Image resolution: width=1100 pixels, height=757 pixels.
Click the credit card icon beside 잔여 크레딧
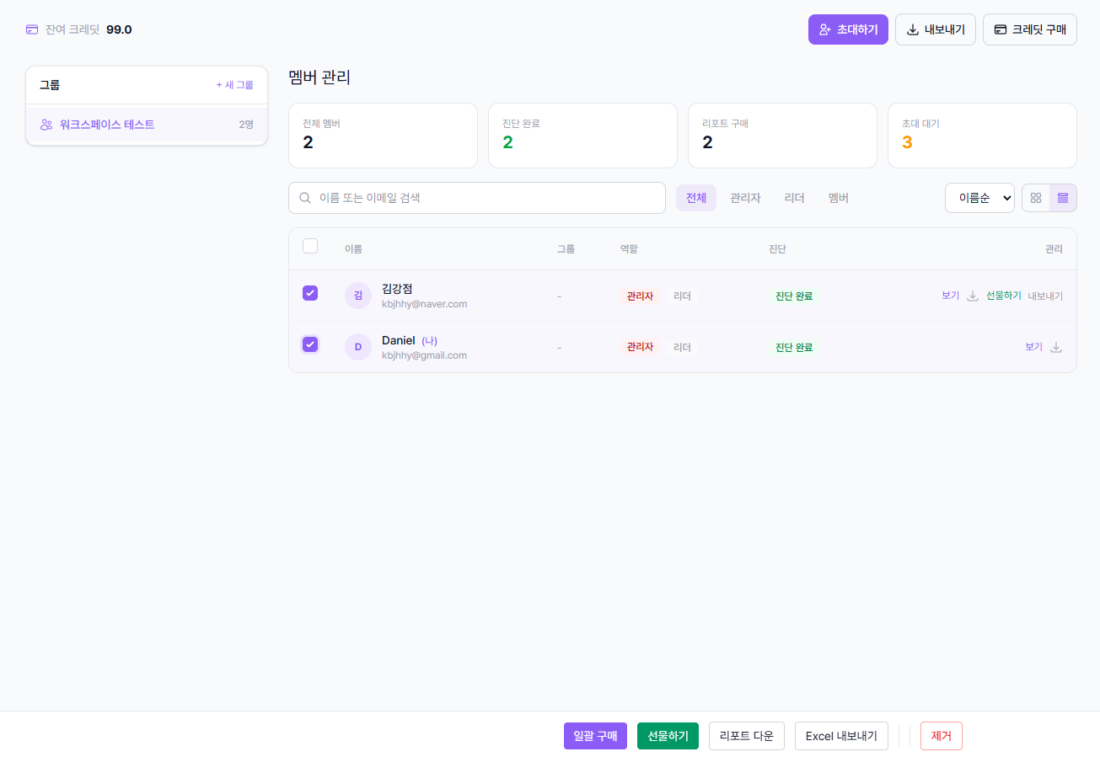tap(32, 29)
